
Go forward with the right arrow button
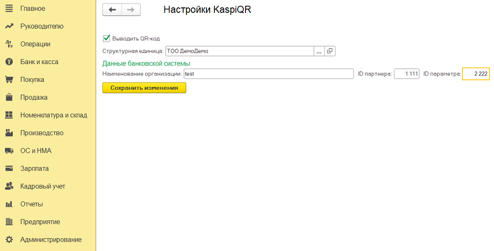131,10
